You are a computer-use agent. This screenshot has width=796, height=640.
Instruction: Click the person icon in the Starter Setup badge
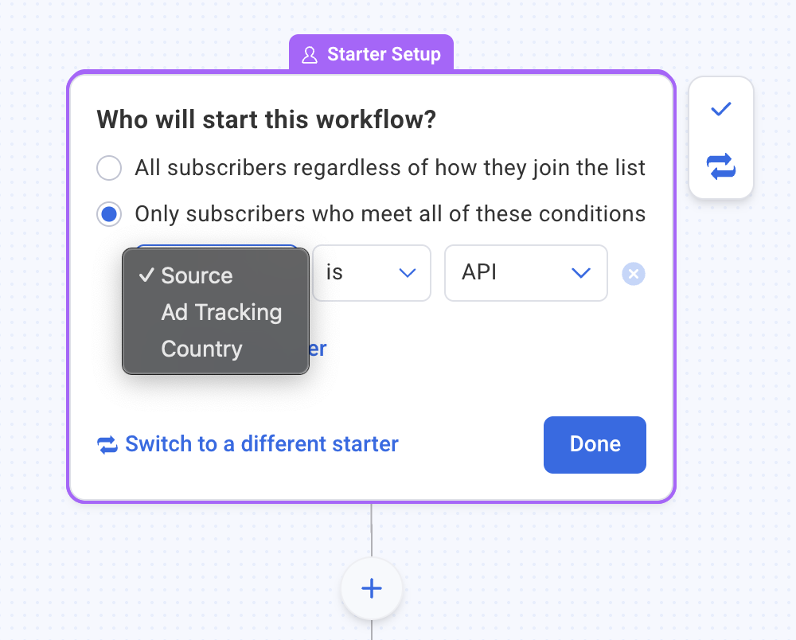[x=310, y=55]
